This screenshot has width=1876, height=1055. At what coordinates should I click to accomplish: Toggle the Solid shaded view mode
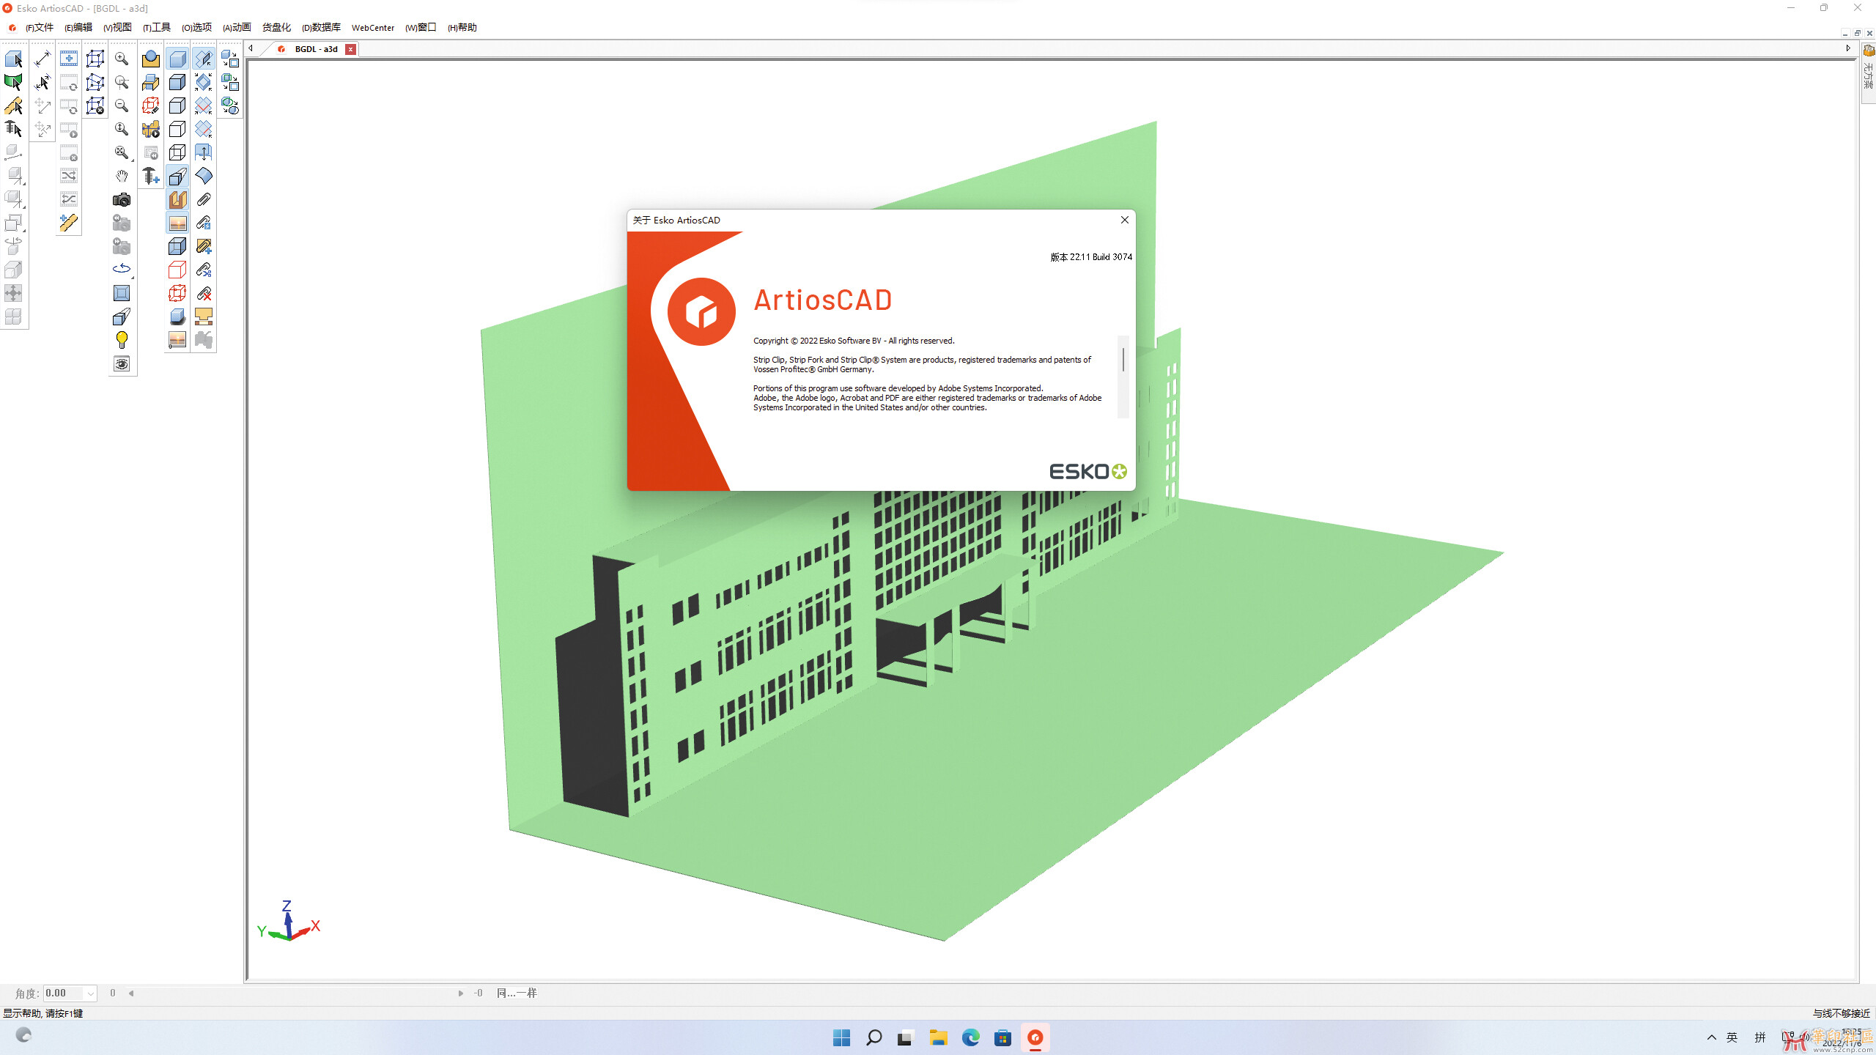(x=177, y=59)
